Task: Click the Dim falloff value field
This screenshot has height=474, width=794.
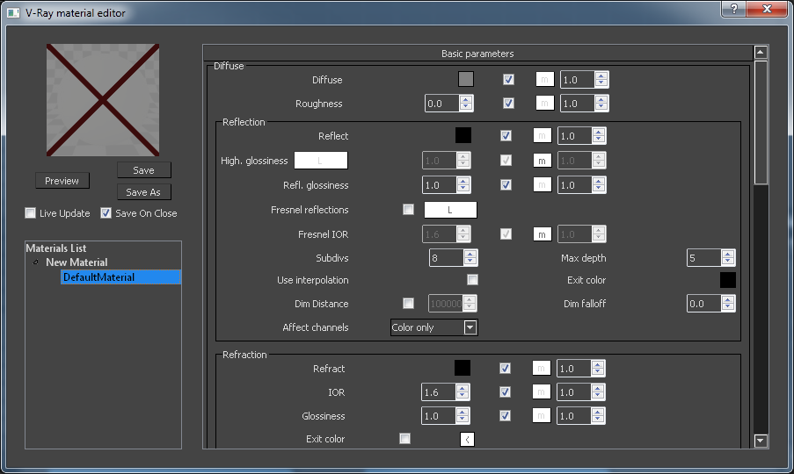Action: [x=704, y=303]
